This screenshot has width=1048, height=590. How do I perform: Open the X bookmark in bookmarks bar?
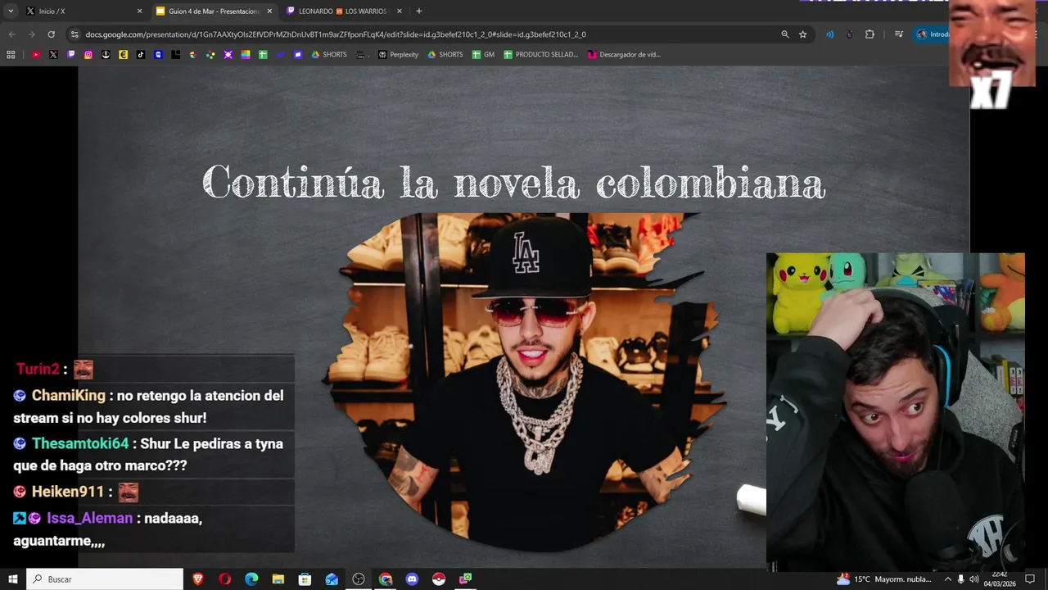53,55
